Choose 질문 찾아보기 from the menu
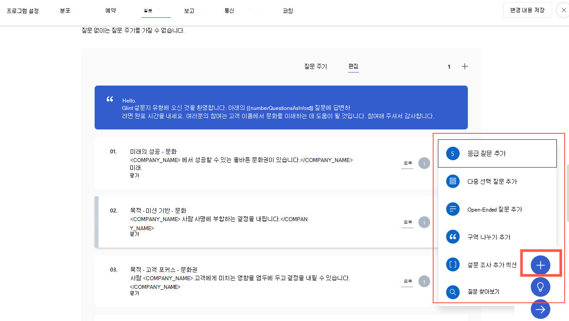The width and height of the screenshot is (569, 321). [484, 292]
